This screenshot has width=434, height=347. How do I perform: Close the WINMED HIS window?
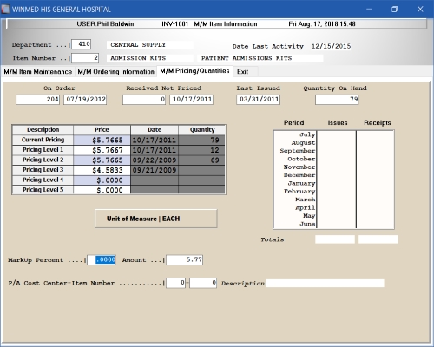(x=420, y=10)
